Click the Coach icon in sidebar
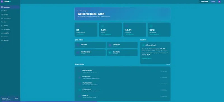 [x=2, y=37]
